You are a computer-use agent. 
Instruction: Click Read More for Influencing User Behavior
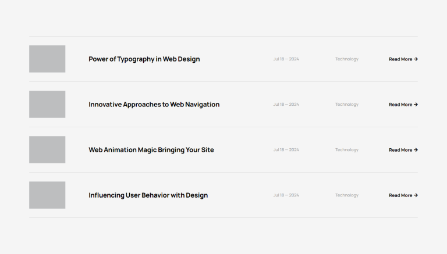click(403, 195)
